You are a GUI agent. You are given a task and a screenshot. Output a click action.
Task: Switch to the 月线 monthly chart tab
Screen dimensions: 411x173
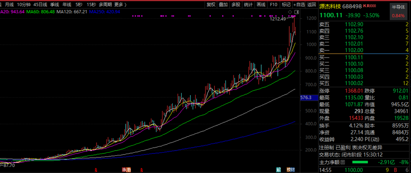click(10, 4)
